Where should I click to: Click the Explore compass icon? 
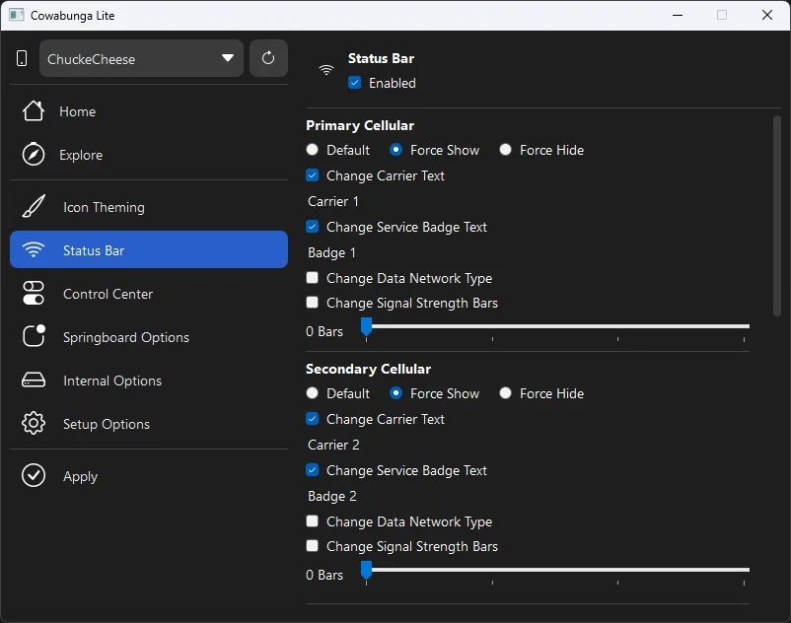[34, 155]
